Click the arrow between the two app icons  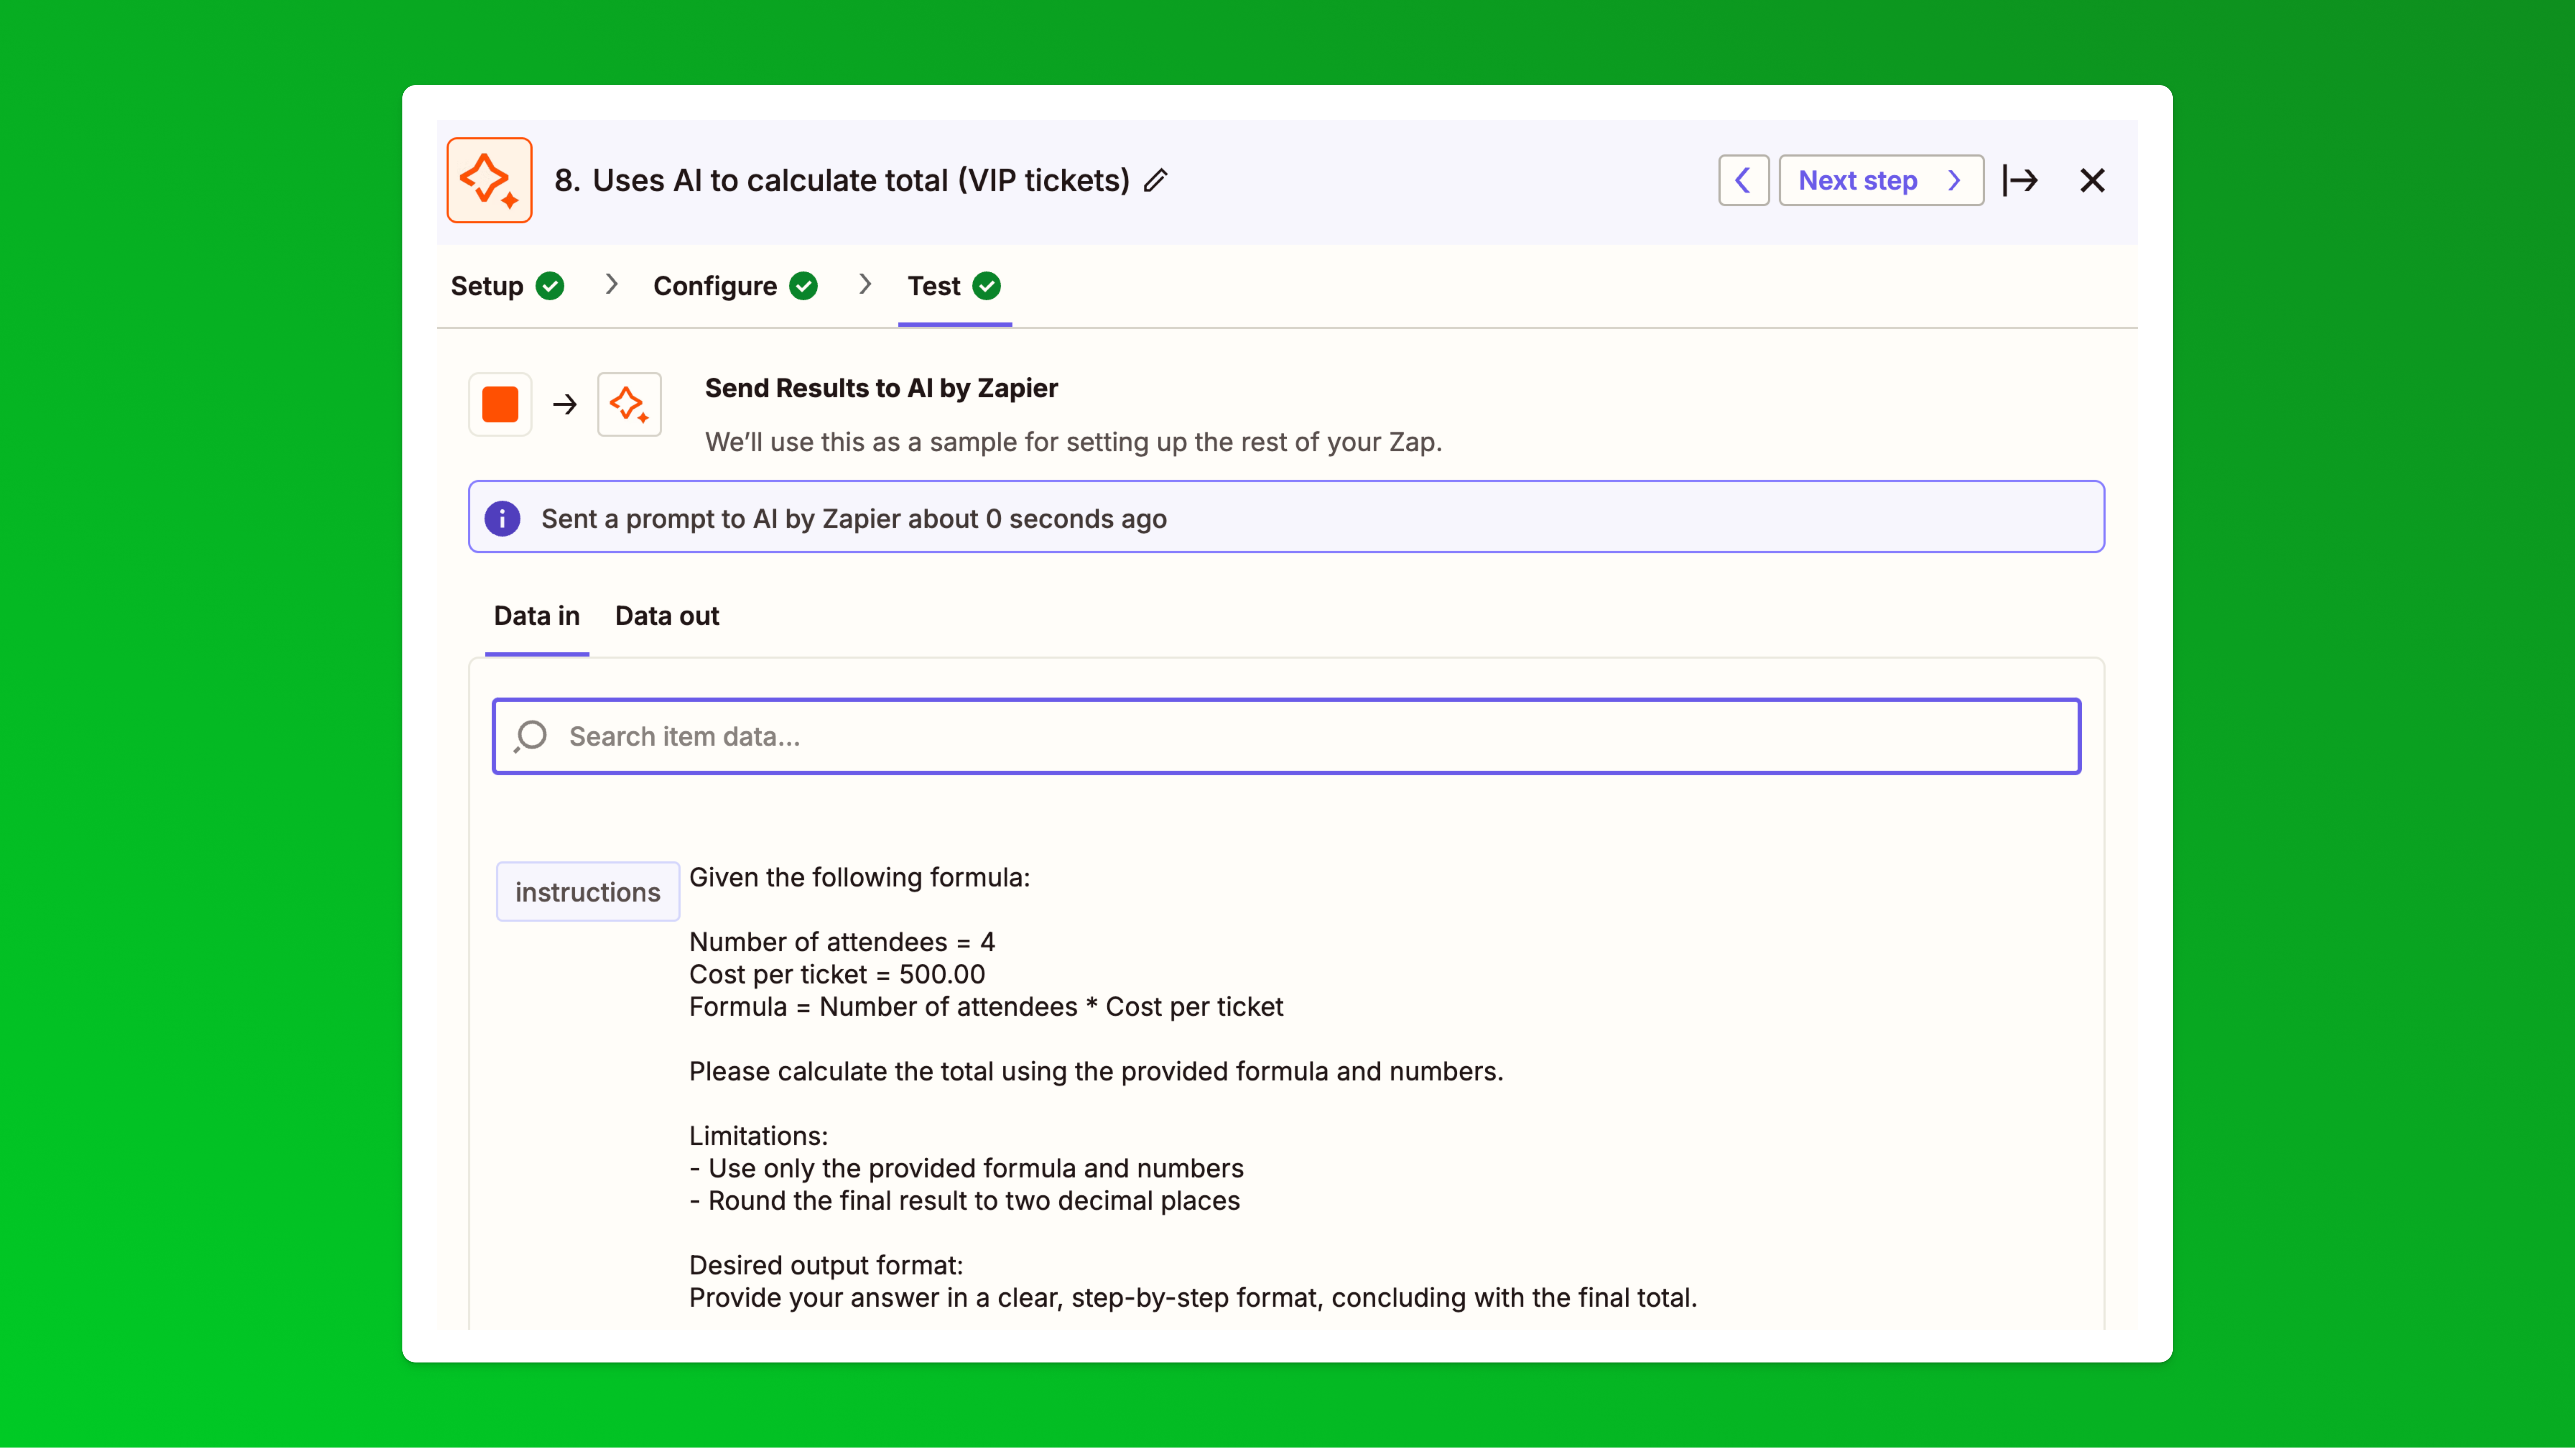tap(565, 404)
